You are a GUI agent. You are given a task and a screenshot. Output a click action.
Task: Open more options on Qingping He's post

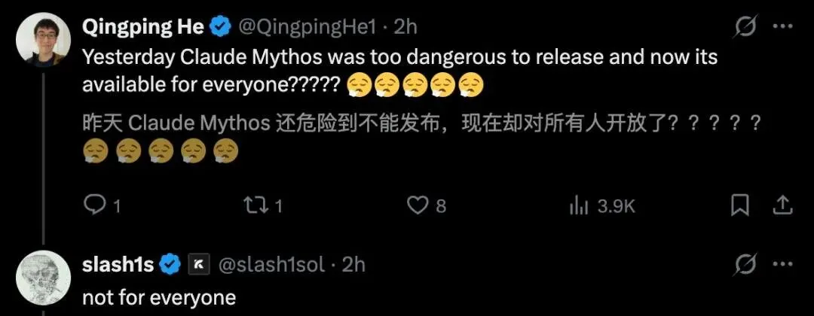[783, 27]
